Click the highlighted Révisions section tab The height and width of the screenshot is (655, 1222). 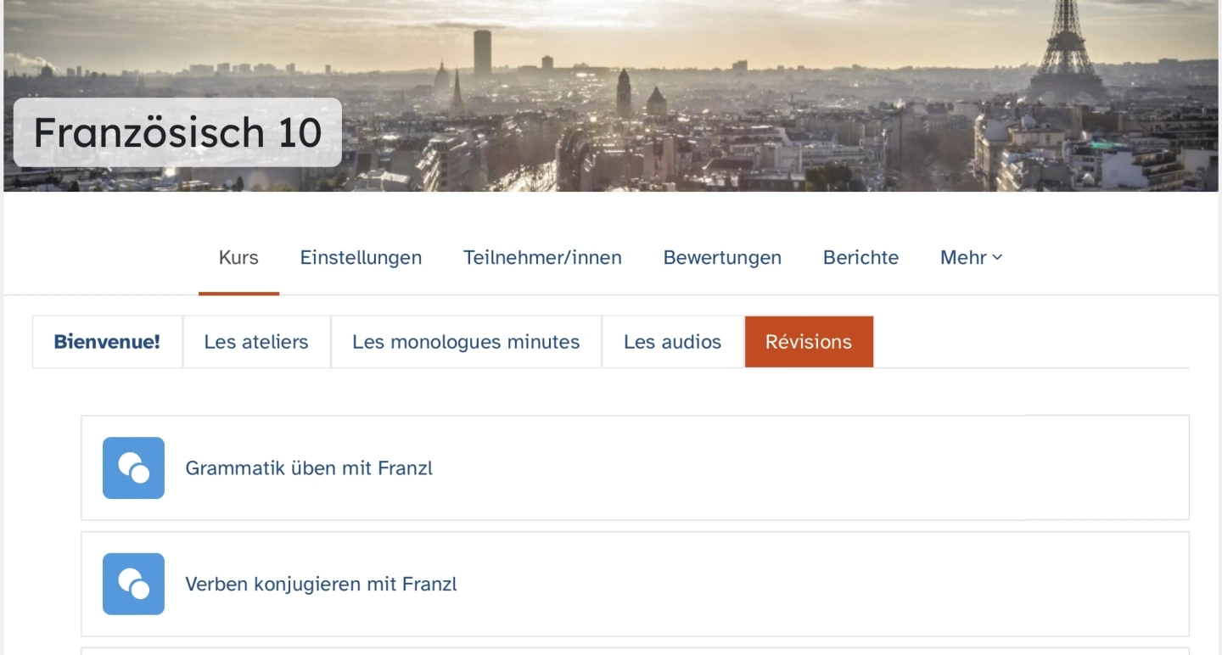809,342
